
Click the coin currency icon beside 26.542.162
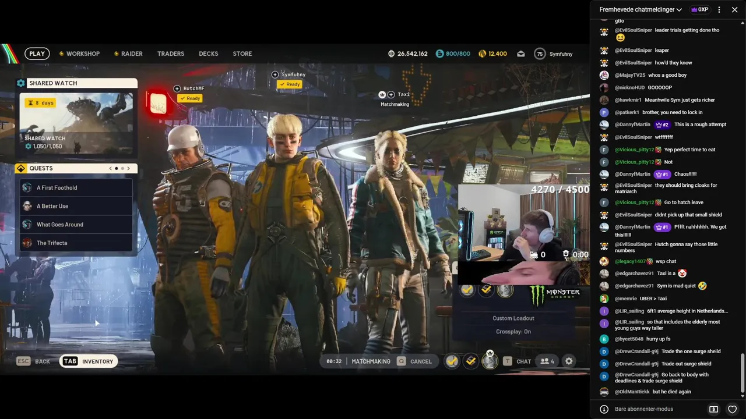pos(391,54)
